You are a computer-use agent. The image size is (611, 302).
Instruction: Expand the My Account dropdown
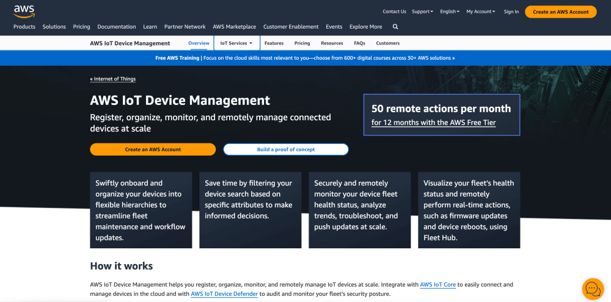coord(481,12)
